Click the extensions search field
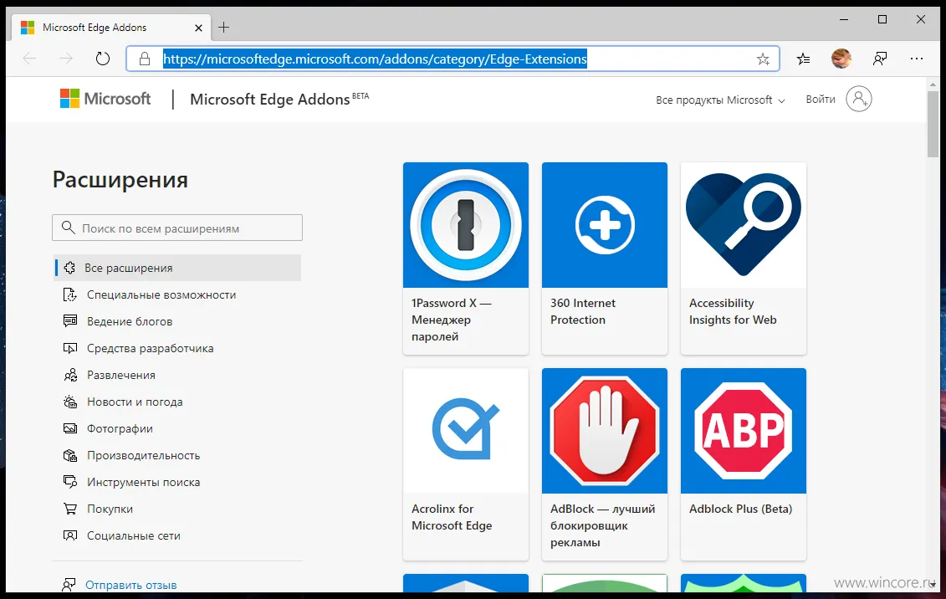 pyautogui.click(x=177, y=228)
